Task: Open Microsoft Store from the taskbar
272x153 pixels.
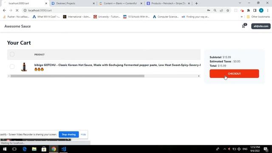Action: [x=44, y=149]
